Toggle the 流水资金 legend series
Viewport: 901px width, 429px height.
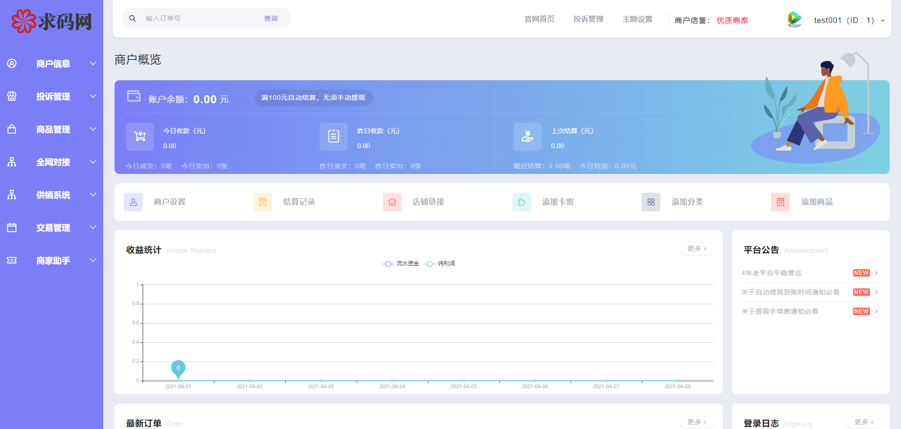pos(401,263)
